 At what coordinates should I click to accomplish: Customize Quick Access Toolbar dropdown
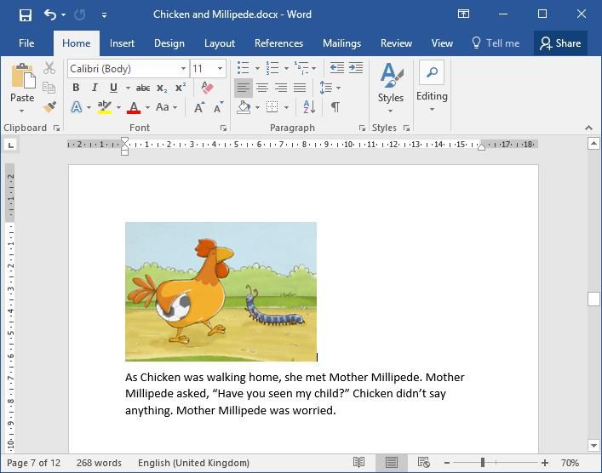pyautogui.click(x=104, y=15)
